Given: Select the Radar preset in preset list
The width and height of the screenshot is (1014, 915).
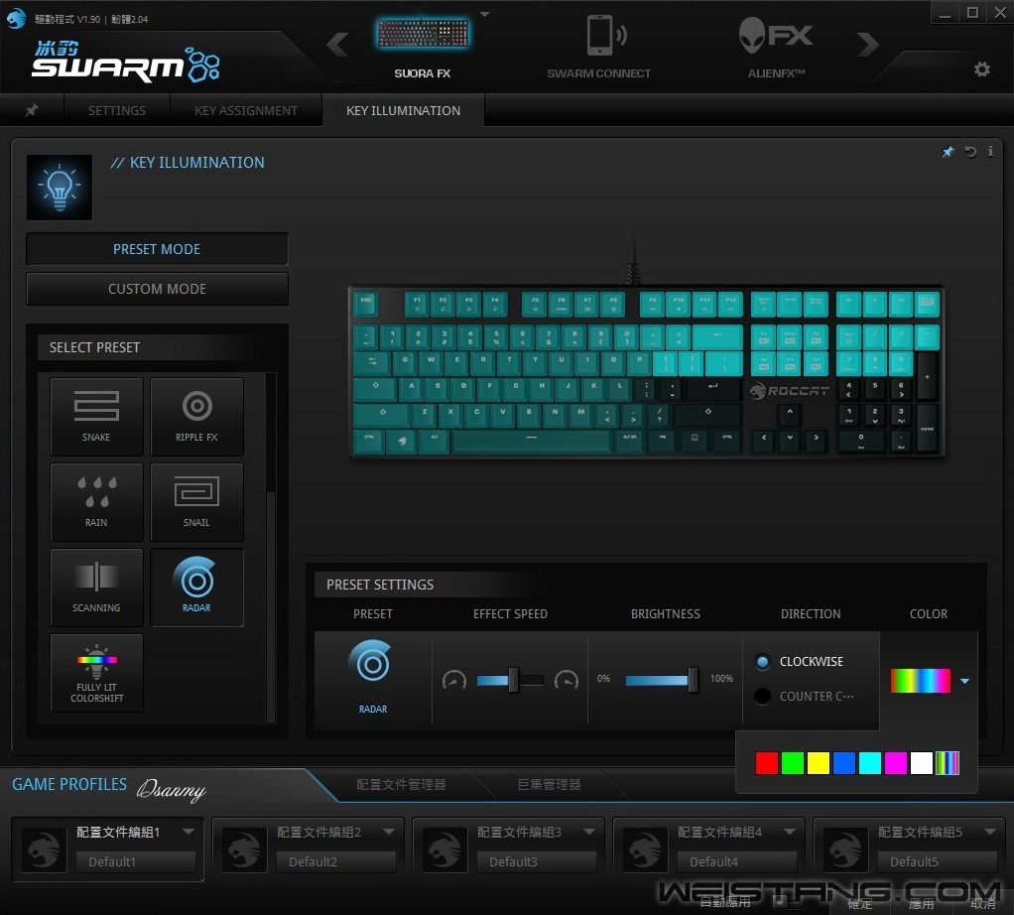Looking at the screenshot, I should (x=196, y=588).
